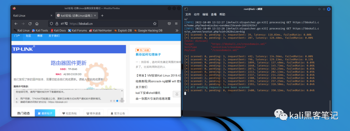
Task: Click the bbskali.cn address bar
Action: point(103,24)
